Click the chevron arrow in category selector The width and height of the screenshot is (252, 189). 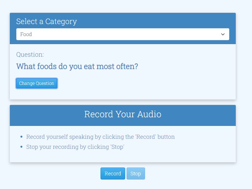click(x=223, y=34)
